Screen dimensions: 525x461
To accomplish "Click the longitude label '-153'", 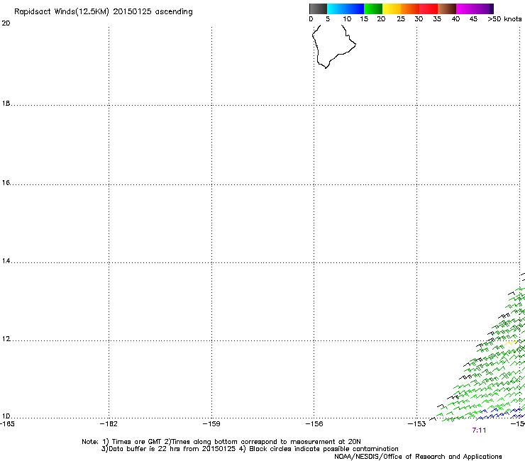I will [417, 424].
